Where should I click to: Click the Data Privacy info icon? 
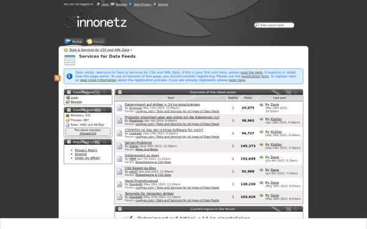click(x=131, y=4)
